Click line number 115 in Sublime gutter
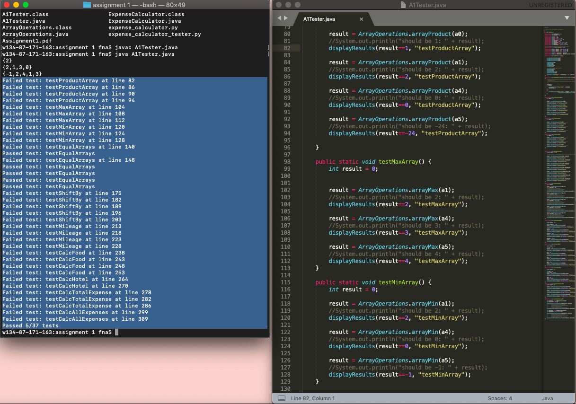576x404 pixels. (x=285, y=282)
